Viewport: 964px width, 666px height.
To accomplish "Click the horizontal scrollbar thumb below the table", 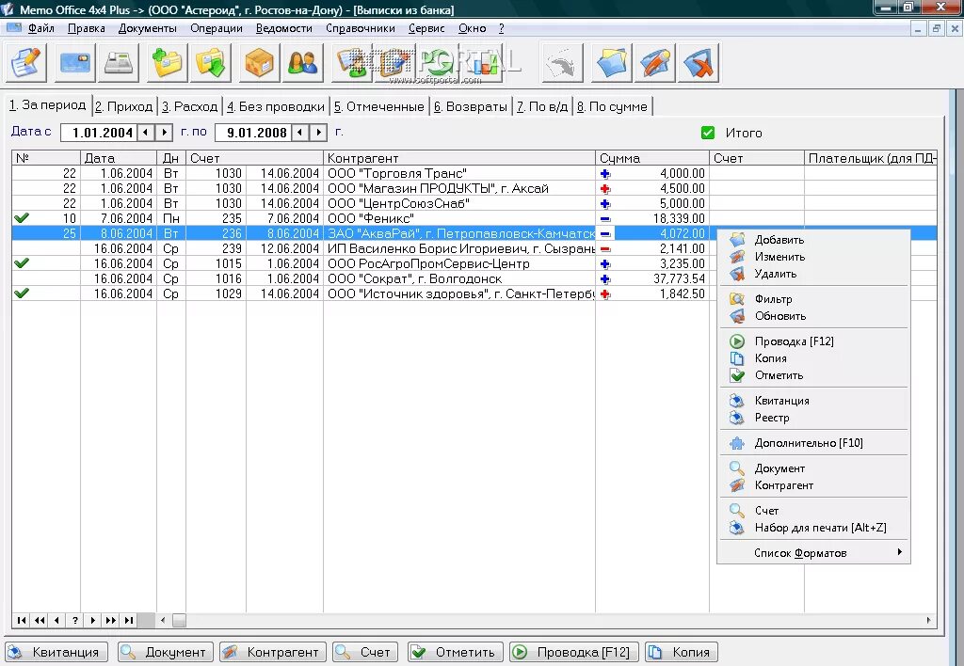I will click(179, 620).
